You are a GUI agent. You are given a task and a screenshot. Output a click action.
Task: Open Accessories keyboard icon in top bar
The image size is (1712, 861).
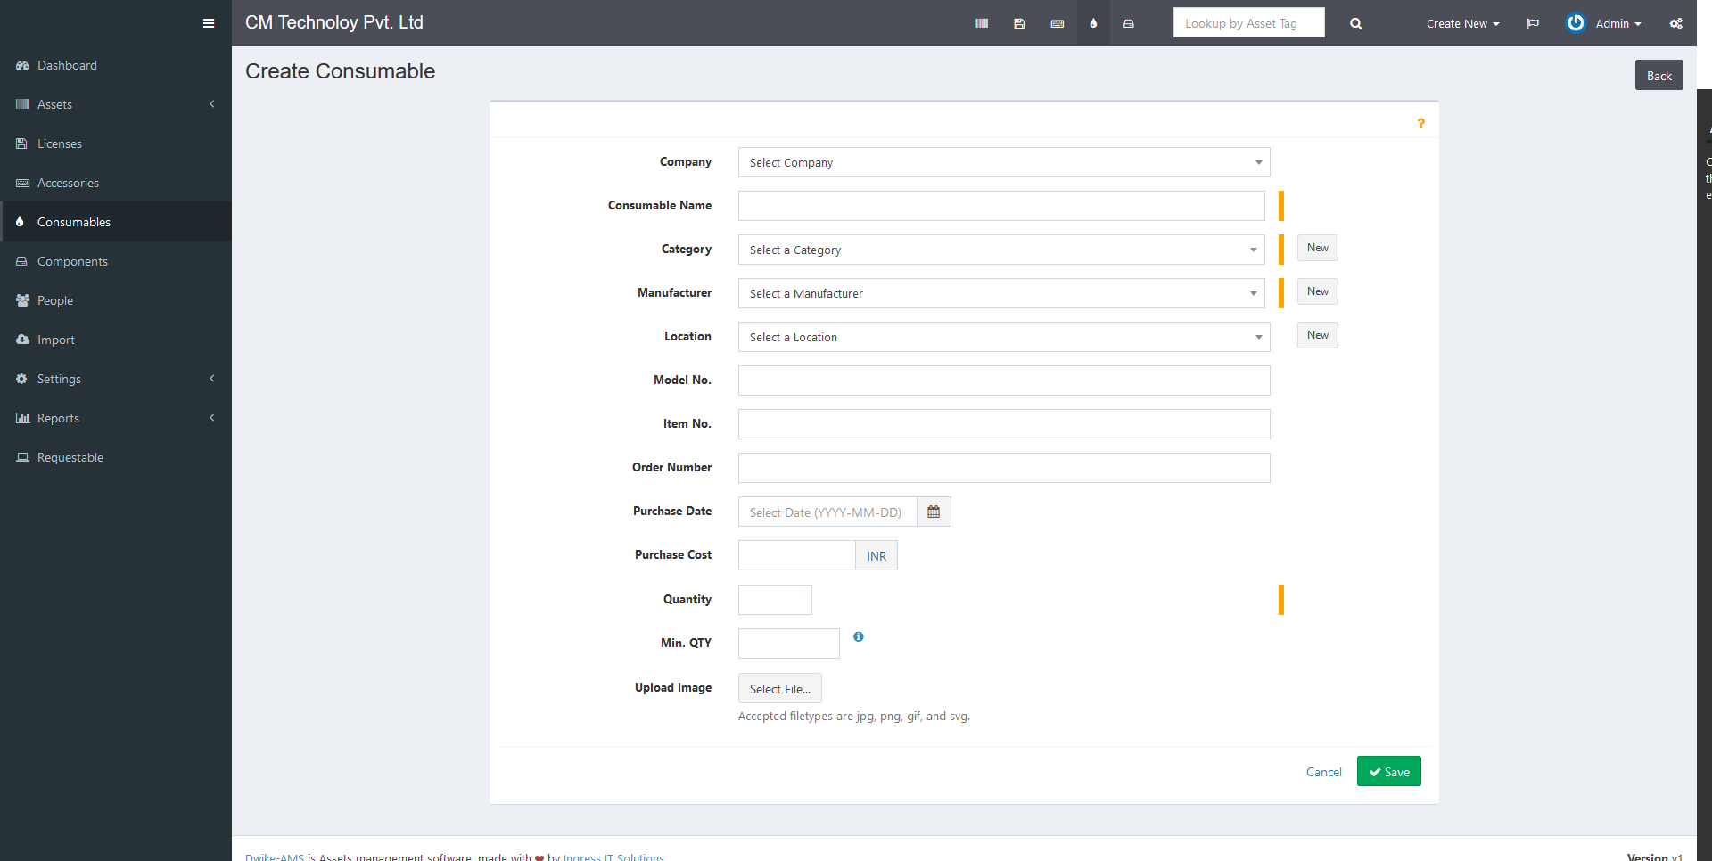pos(1057,23)
